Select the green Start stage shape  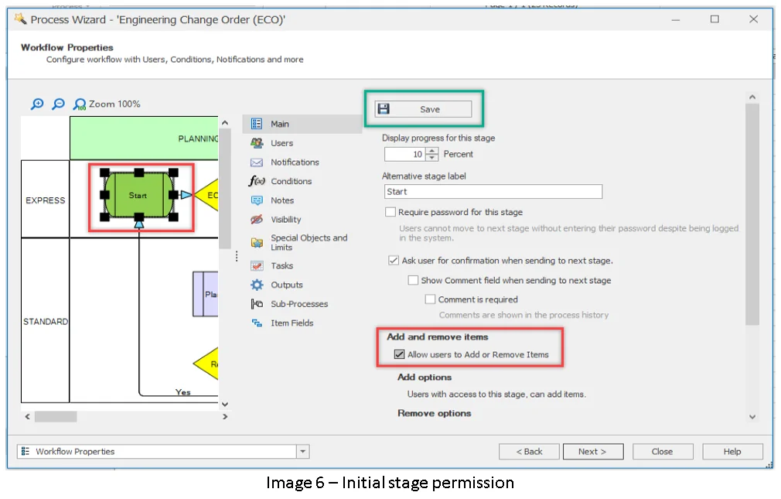tap(138, 195)
